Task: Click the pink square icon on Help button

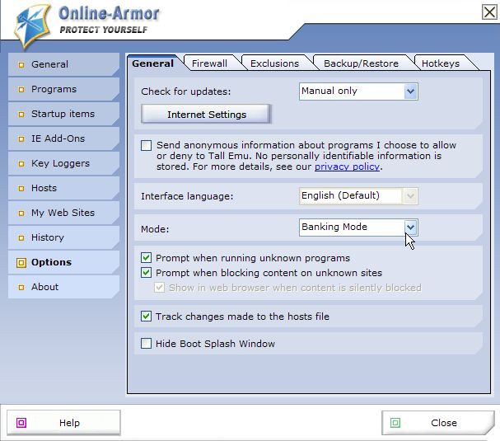Action: click(x=21, y=423)
